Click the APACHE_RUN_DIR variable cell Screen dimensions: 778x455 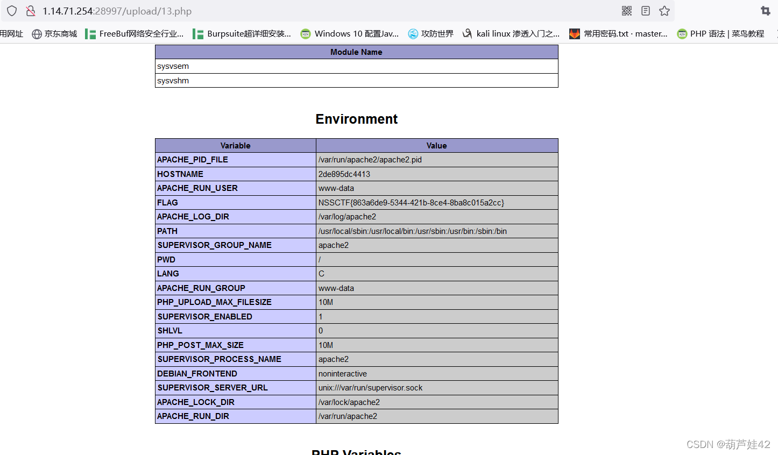[236, 416]
